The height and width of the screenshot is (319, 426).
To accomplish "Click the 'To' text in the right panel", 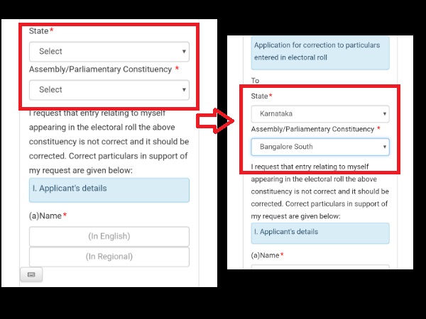I will tap(256, 80).
